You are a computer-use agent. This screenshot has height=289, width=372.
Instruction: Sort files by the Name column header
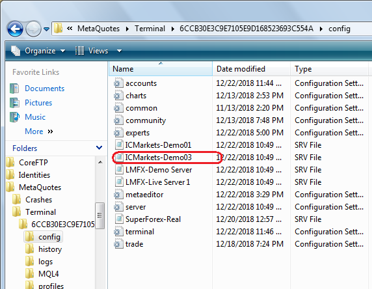click(161, 69)
